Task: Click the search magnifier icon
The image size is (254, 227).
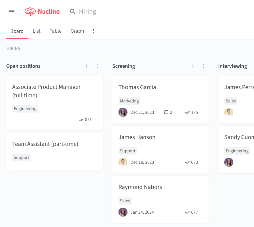Action: [73, 12]
